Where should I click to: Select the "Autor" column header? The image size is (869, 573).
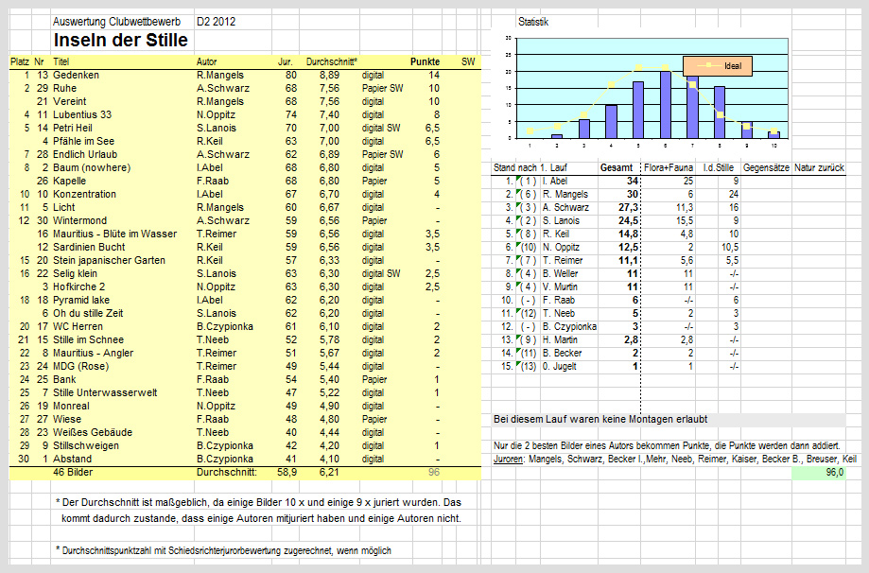tap(207, 61)
